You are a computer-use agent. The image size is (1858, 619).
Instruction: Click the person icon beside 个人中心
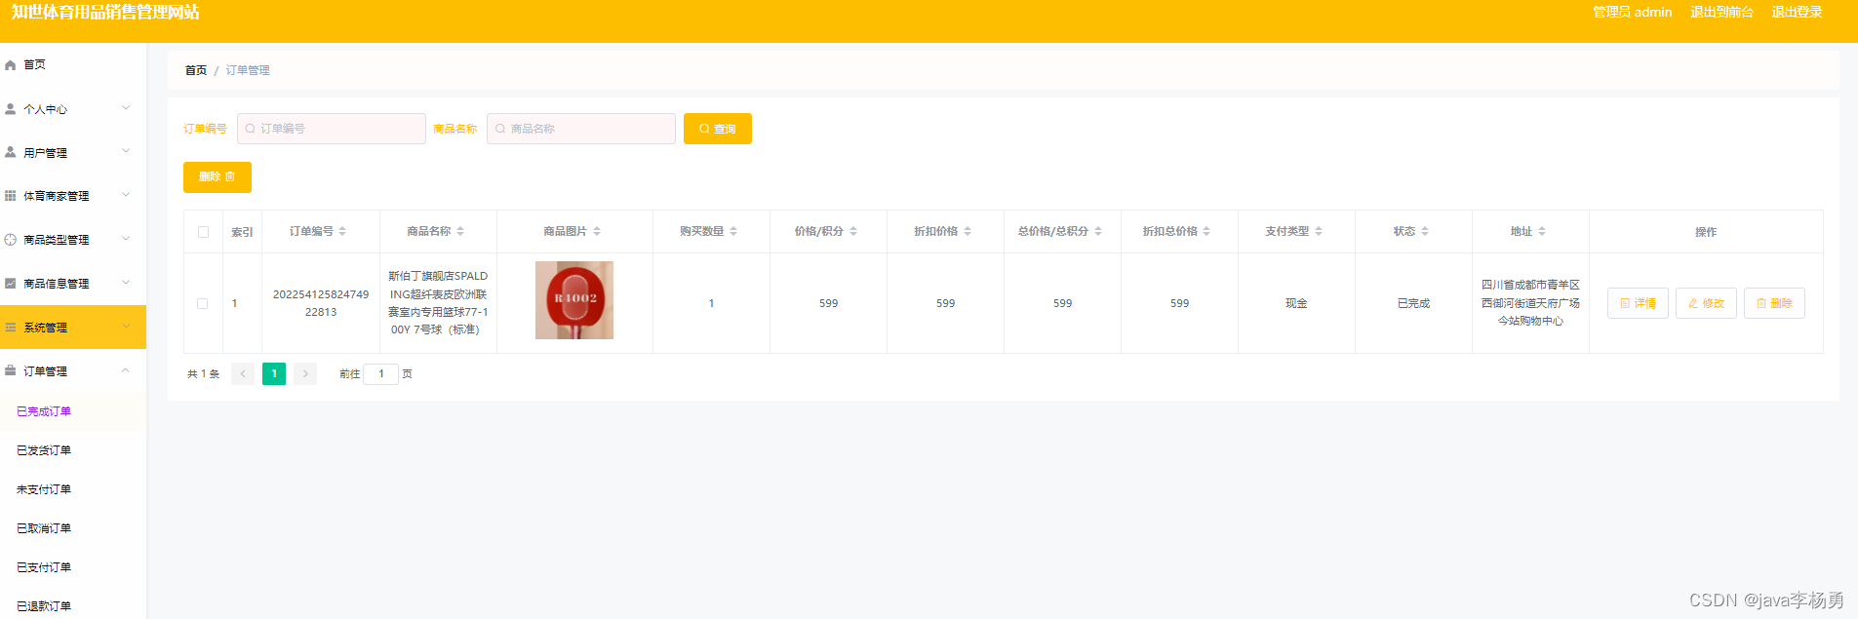pos(11,109)
